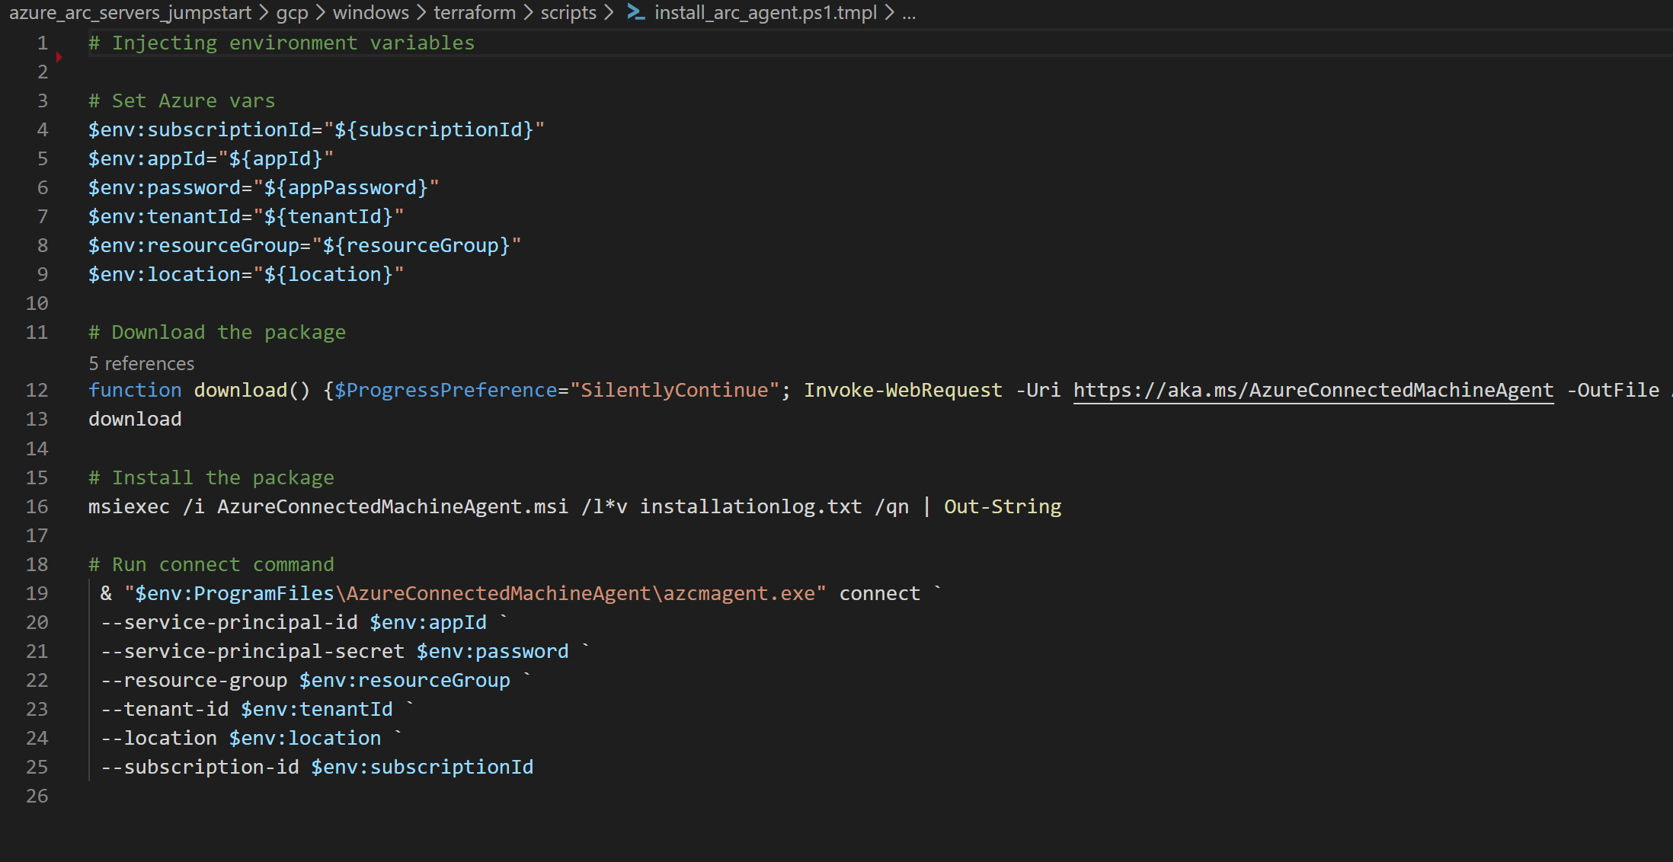Image resolution: width=1673 pixels, height=862 pixels.
Task: Open the install_arc_agent.ps1.tmpl breadcrumb file
Action: click(x=765, y=13)
